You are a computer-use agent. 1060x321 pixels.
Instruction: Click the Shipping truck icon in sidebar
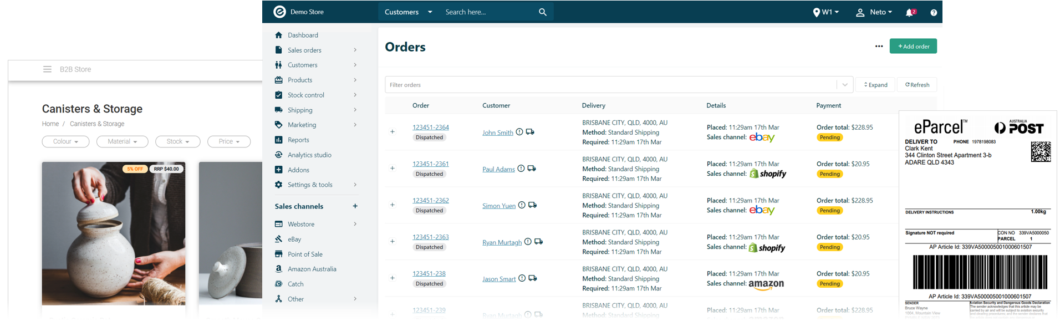(x=278, y=110)
